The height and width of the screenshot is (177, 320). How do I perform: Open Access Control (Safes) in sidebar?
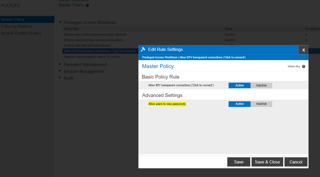[x=21, y=33]
